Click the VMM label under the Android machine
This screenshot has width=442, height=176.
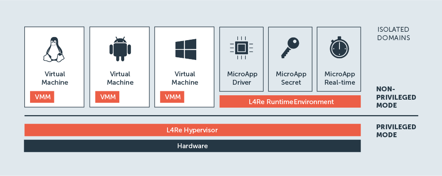(x=107, y=97)
